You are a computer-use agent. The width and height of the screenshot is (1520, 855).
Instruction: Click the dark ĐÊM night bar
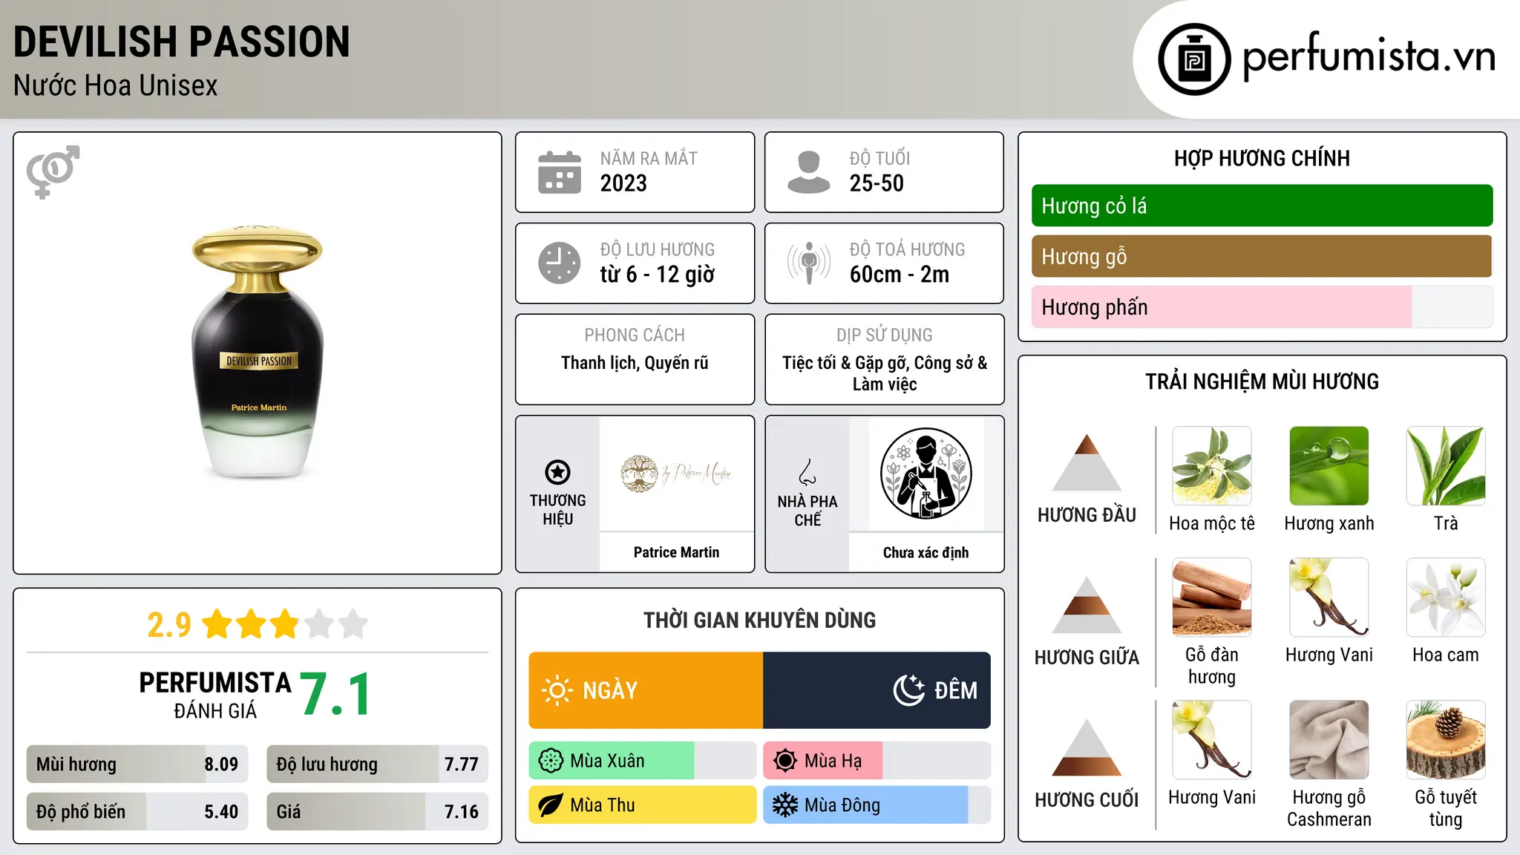[x=877, y=690]
